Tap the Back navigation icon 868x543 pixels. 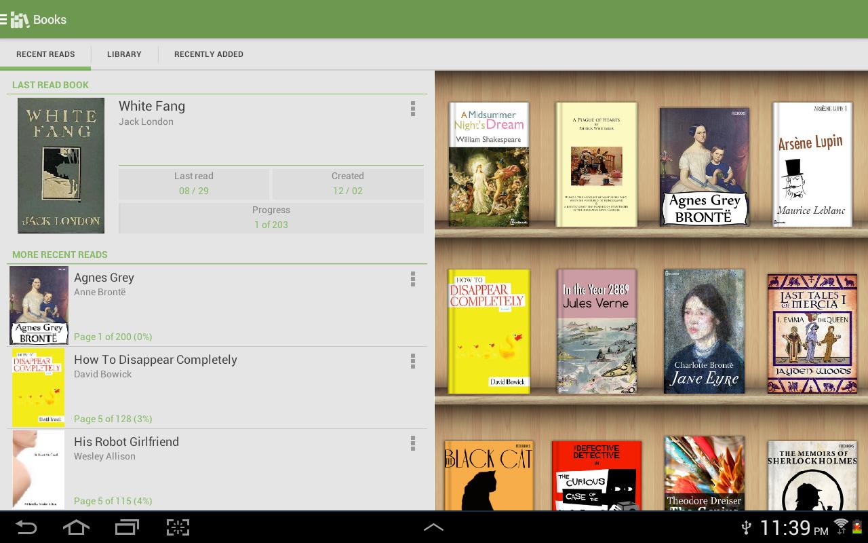[27, 527]
